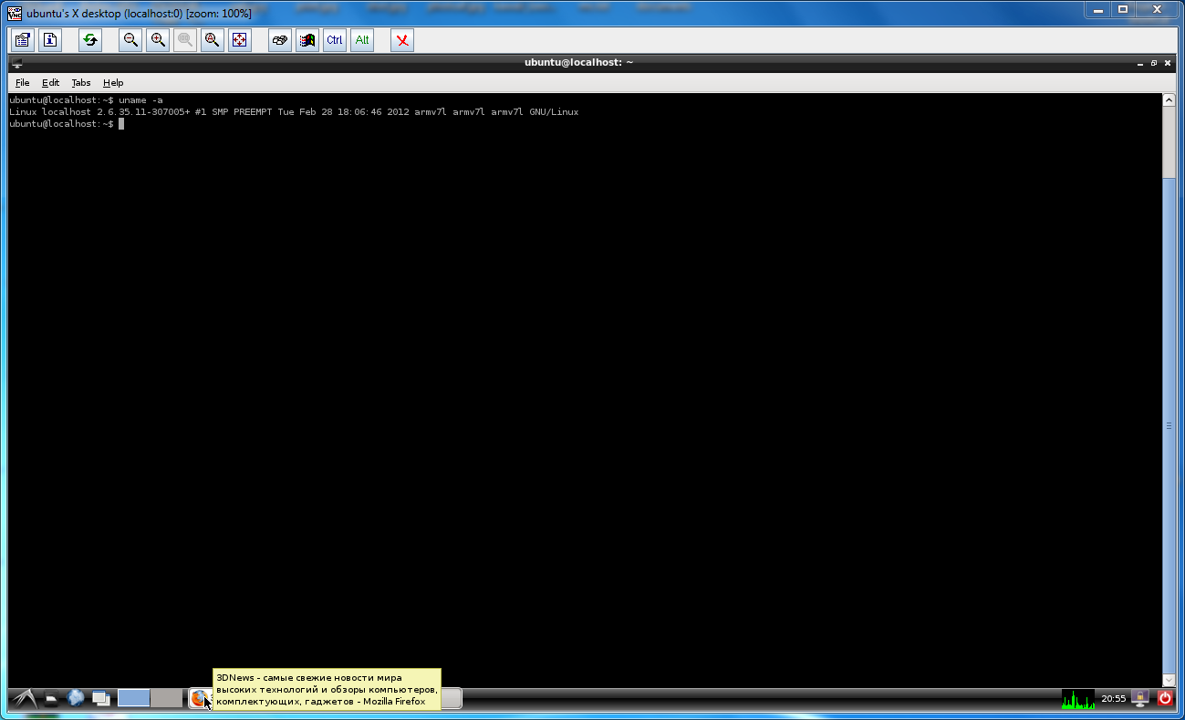Show connection info in VNC toolbar
The width and height of the screenshot is (1185, 720).
click(50, 40)
